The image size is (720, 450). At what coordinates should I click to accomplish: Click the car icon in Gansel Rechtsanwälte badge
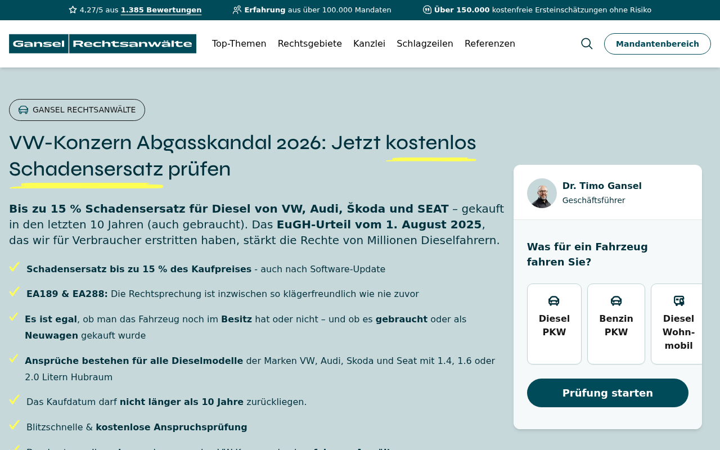[x=23, y=110]
